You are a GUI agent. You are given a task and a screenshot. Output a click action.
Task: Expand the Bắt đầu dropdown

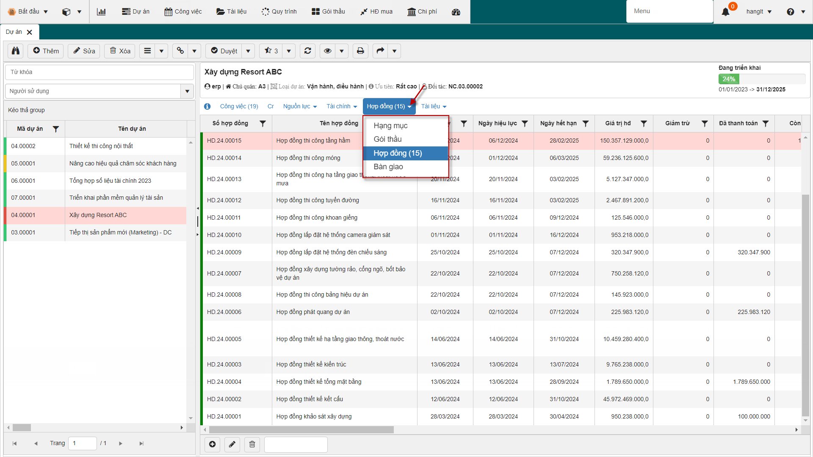[46, 12]
